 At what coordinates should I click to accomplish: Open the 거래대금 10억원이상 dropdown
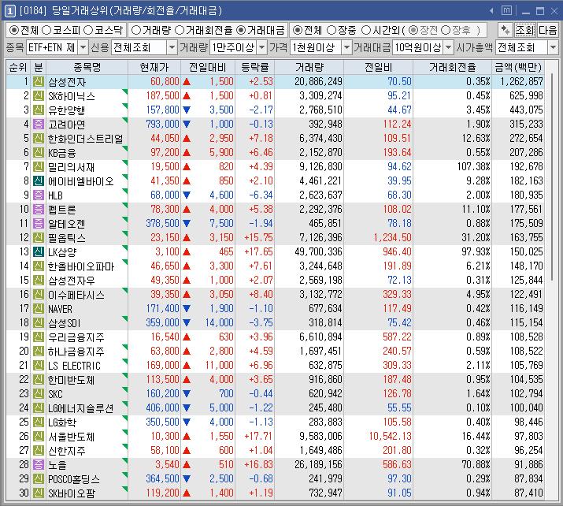[449, 47]
